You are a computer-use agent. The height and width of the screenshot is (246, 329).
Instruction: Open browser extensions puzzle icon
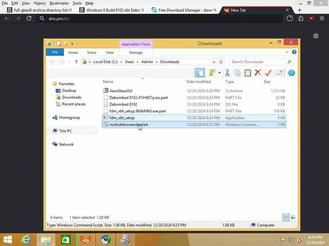pos(301,18)
